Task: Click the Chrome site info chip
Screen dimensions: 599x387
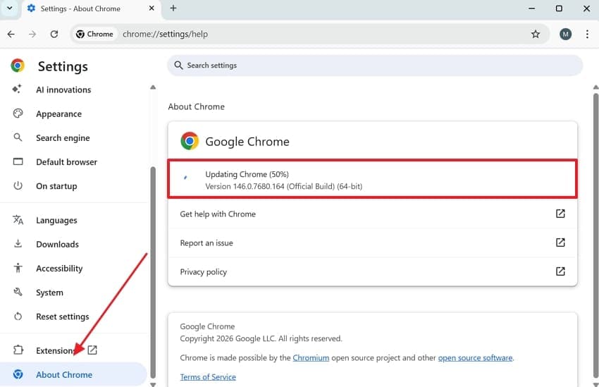Action: [x=94, y=34]
